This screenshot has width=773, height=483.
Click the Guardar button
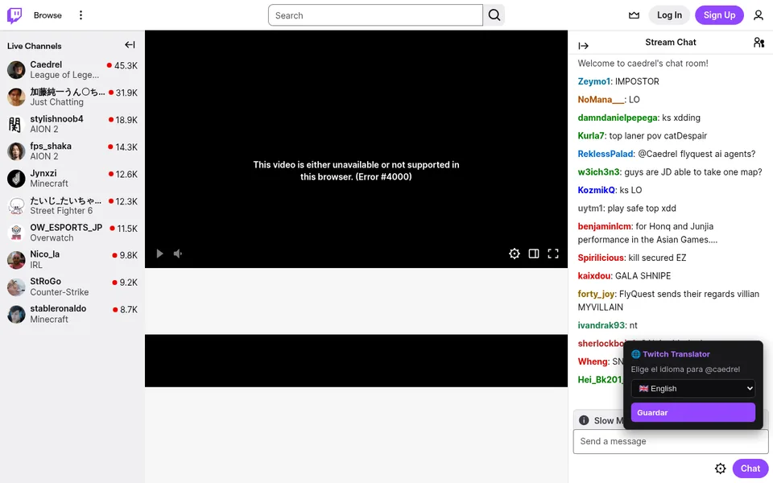pyautogui.click(x=692, y=412)
